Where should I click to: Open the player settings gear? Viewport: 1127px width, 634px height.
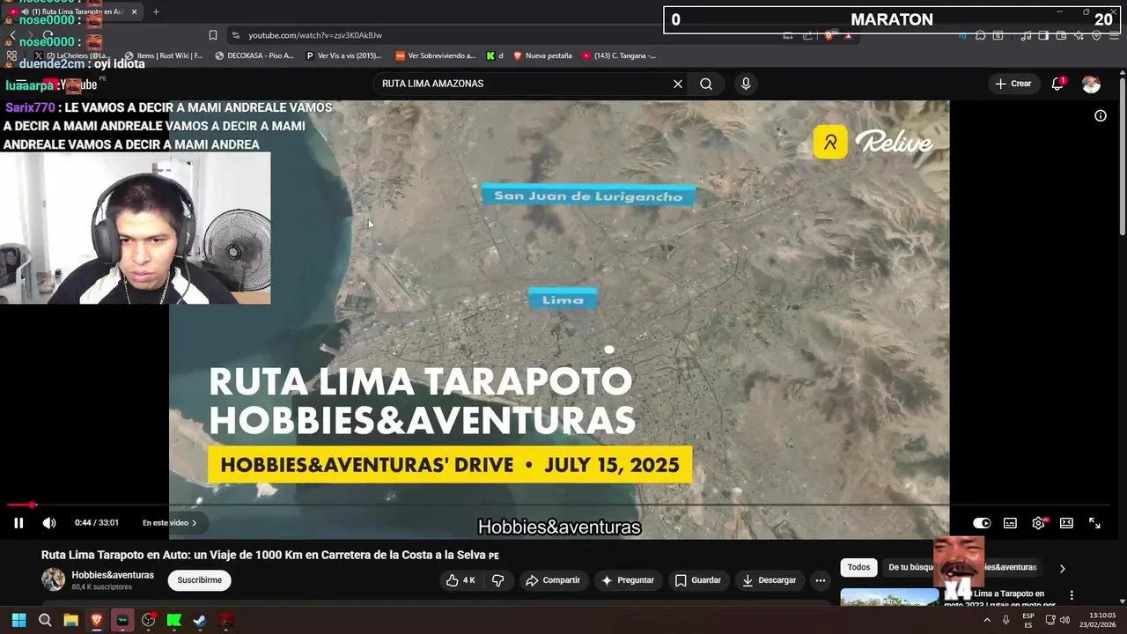click(x=1039, y=523)
